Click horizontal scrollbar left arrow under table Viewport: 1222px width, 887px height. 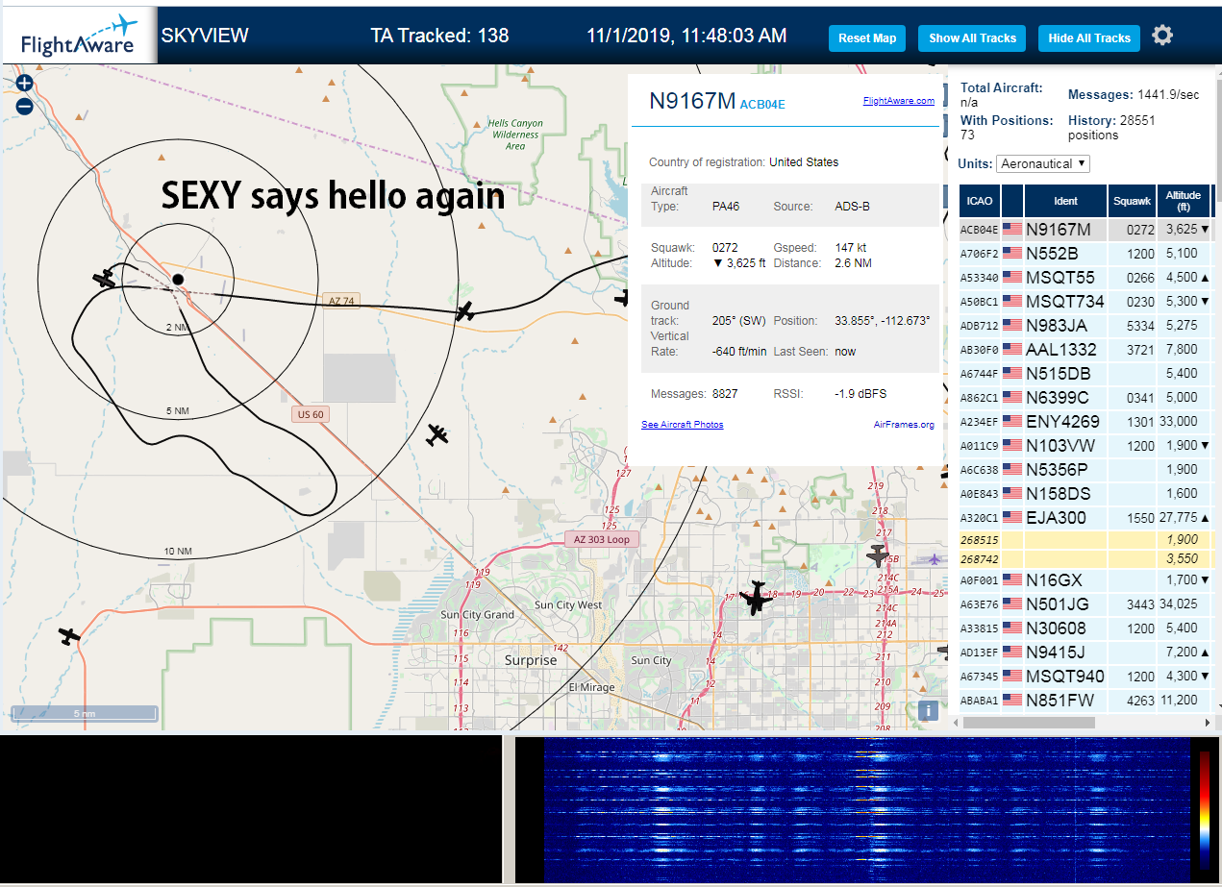tap(956, 723)
